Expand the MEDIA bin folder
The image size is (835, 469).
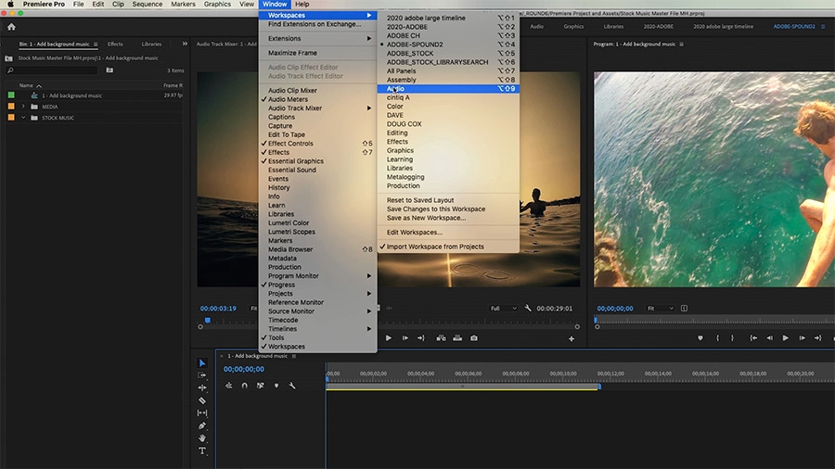pyautogui.click(x=22, y=107)
